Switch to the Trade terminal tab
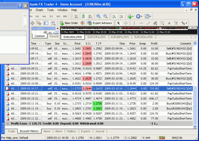The image size is (199, 141). point(11,131)
